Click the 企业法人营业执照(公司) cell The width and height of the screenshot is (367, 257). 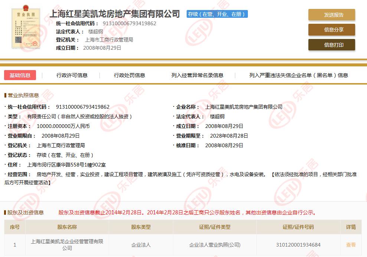(x=215, y=245)
